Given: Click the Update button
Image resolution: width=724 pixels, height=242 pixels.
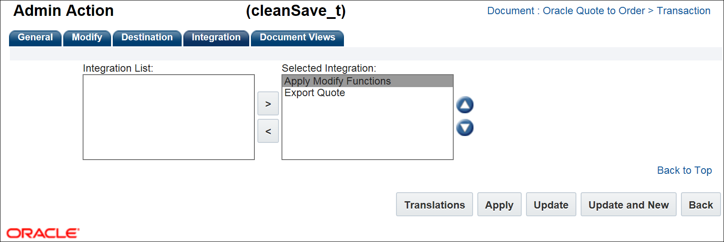Looking at the screenshot, I should [x=551, y=205].
